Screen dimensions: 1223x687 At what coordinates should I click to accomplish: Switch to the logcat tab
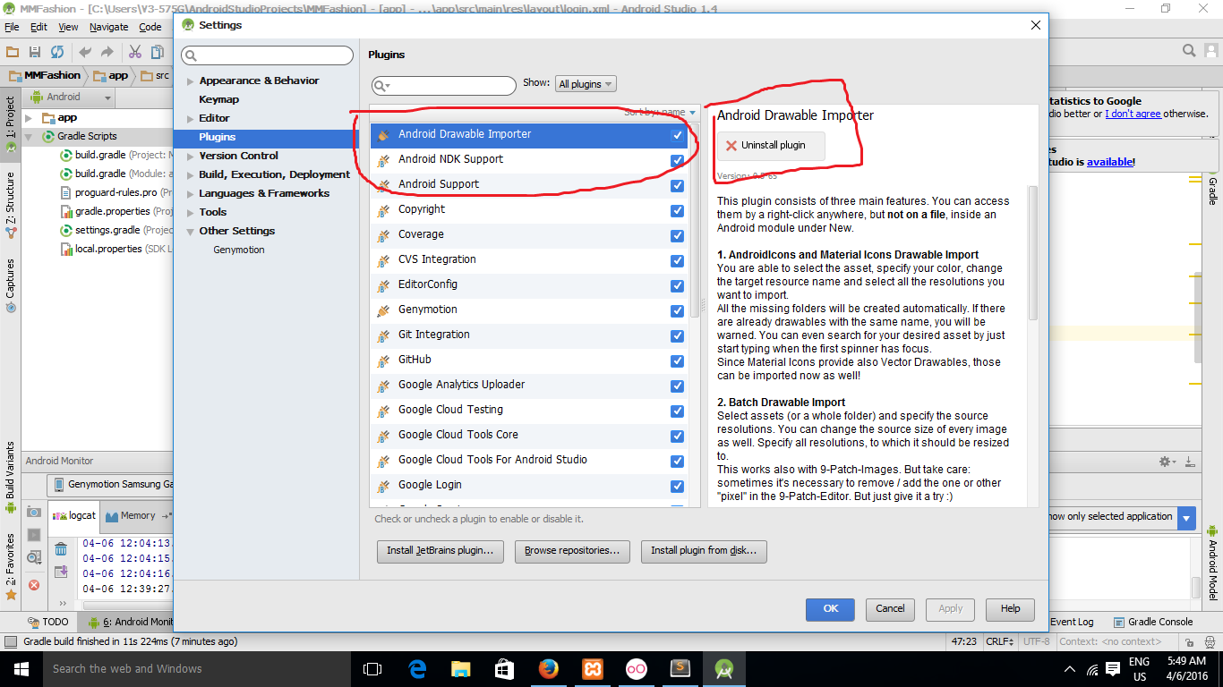[74, 515]
